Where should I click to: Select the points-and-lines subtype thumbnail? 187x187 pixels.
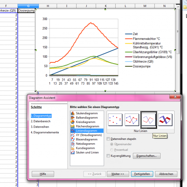[132, 120]
